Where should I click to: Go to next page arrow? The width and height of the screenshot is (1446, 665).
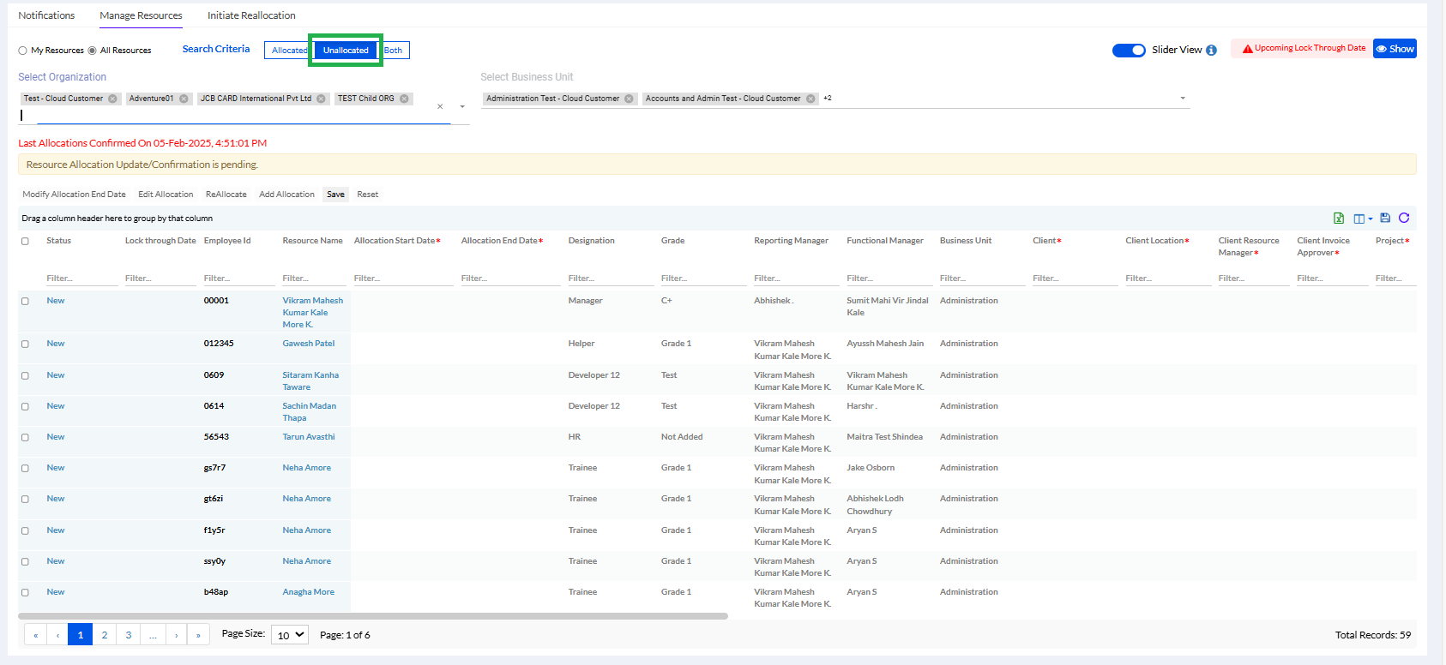point(177,635)
